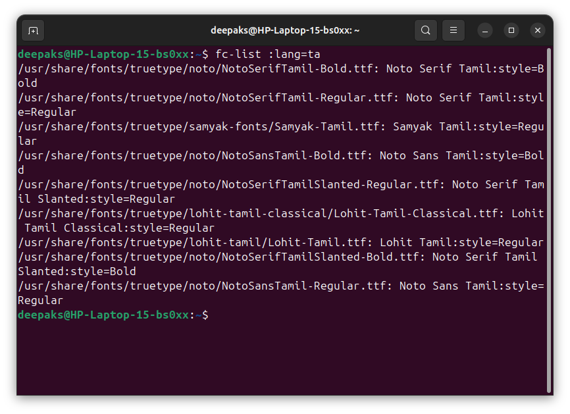This screenshot has height=414, width=570.
Task: Click the NotoSerifTamilSlanted-Regular.ttf path line
Action: [x=280, y=192]
